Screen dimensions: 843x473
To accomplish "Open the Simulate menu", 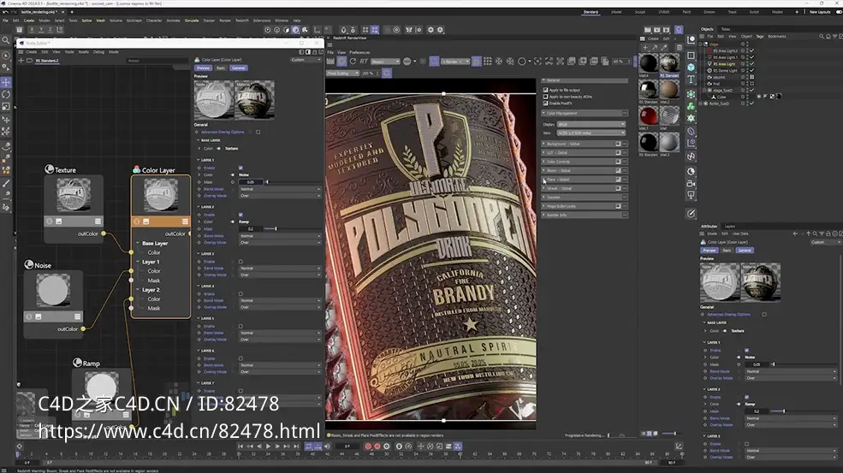I will [192, 21].
